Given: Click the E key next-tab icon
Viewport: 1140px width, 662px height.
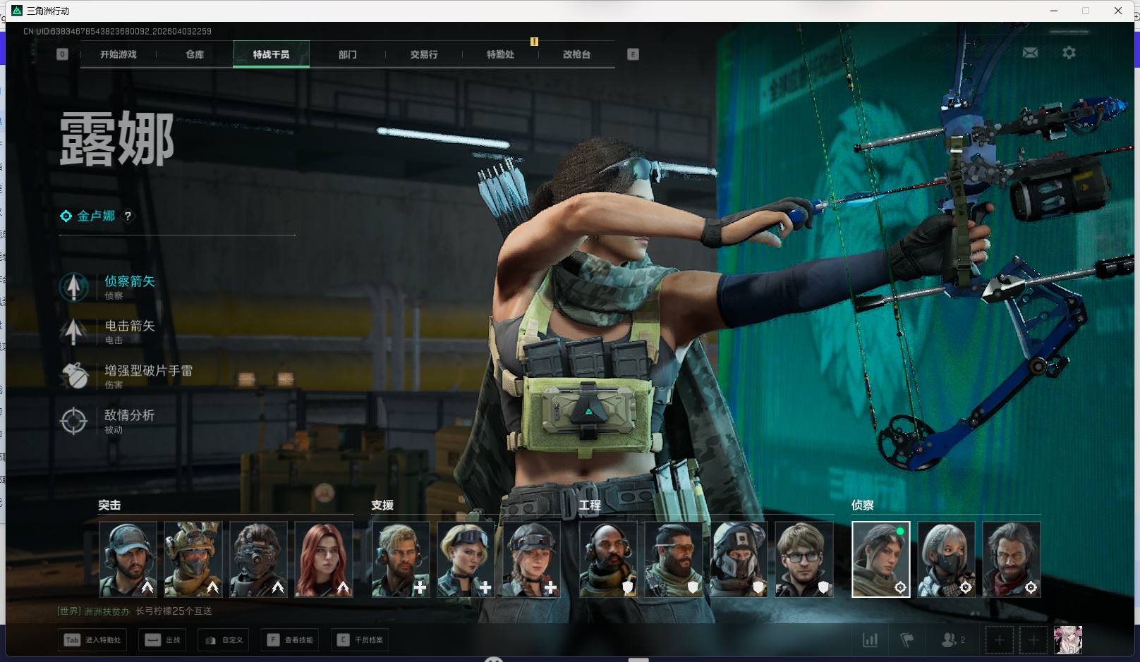Looking at the screenshot, I should point(633,54).
